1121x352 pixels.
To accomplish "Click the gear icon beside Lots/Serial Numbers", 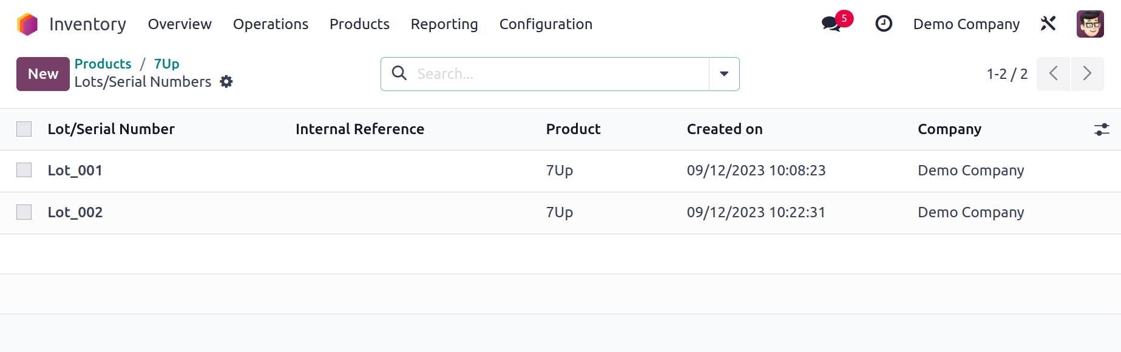I will 226,82.
